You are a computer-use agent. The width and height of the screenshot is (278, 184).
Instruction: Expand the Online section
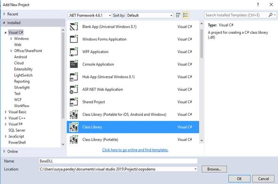pos(4,151)
